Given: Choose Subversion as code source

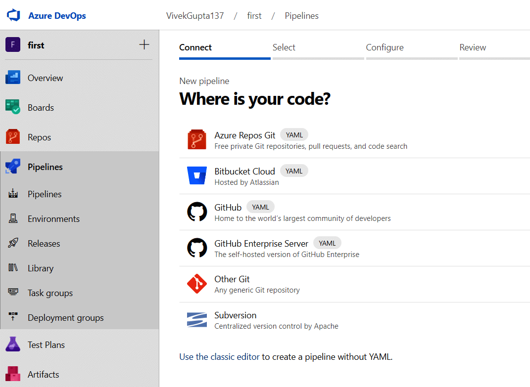Looking at the screenshot, I should click(x=235, y=315).
